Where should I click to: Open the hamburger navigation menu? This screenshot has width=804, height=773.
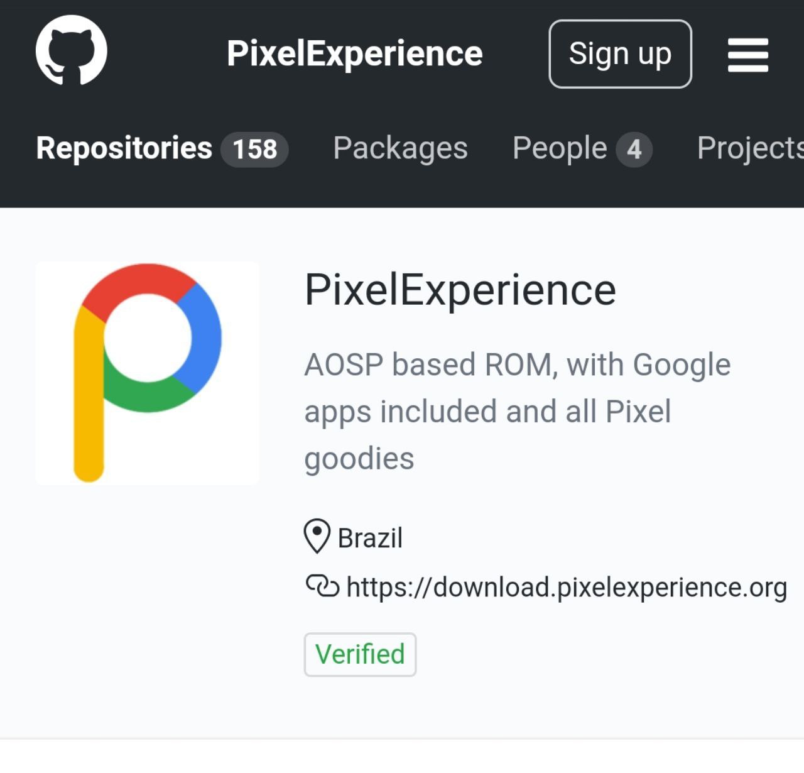[x=747, y=55]
